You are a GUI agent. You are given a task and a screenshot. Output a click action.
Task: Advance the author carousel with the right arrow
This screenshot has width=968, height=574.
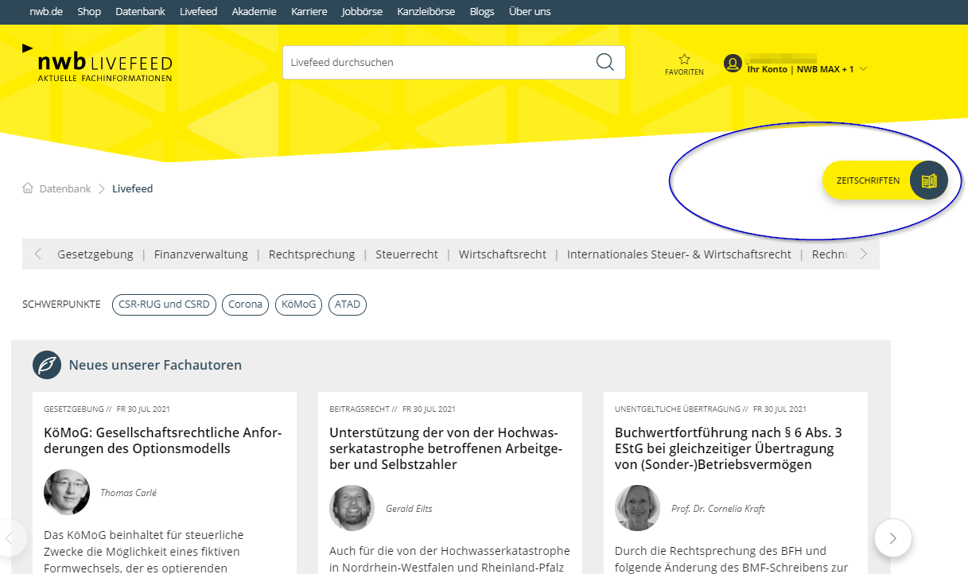pyautogui.click(x=892, y=538)
